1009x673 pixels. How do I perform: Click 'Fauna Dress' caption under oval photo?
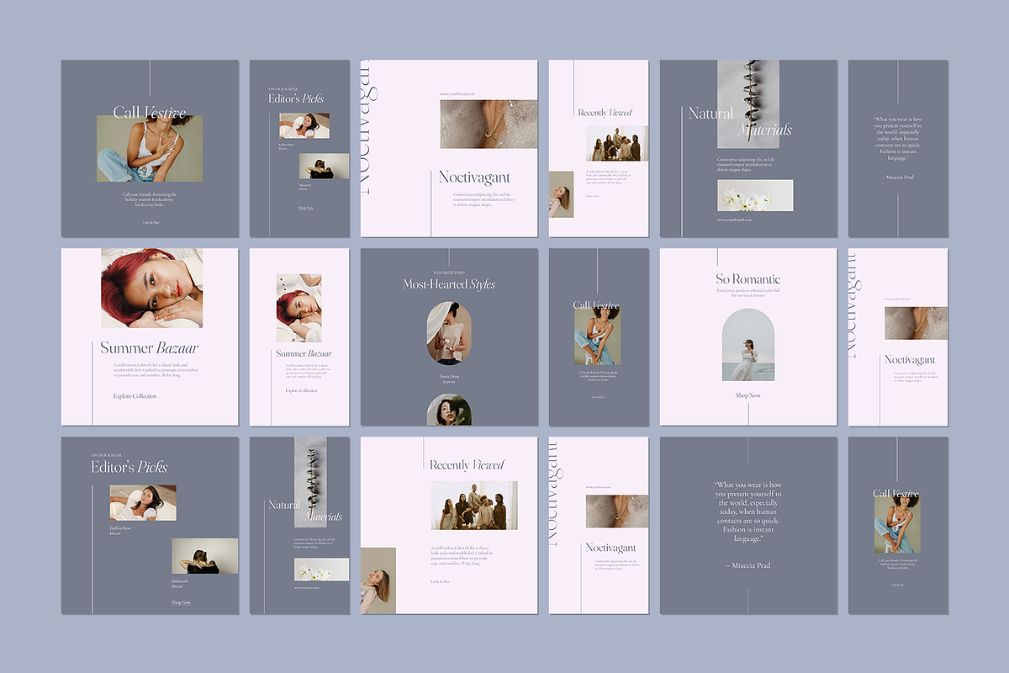pos(449,376)
